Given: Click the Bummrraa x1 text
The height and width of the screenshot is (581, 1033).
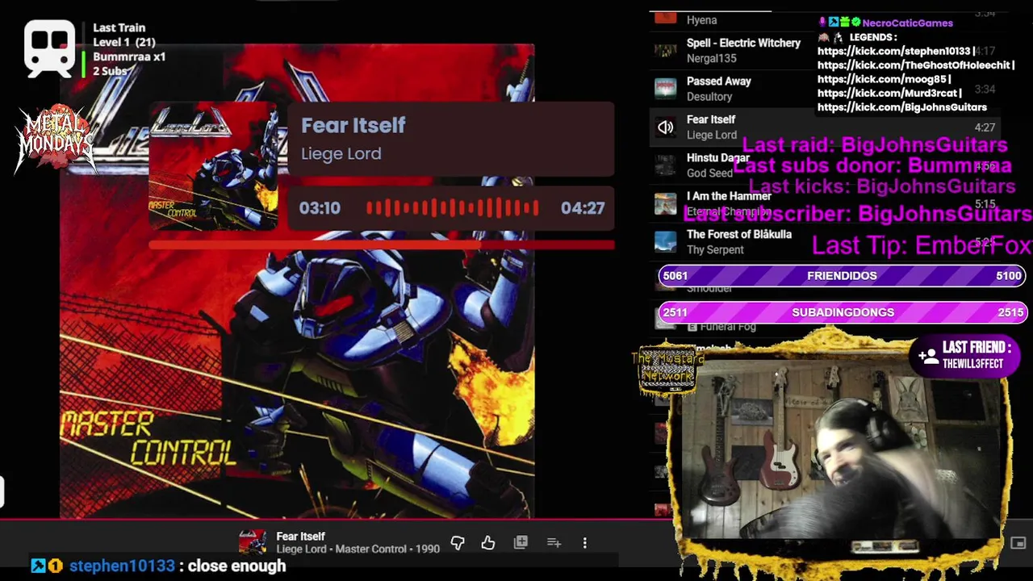Looking at the screenshot, I should coord(129,56).
